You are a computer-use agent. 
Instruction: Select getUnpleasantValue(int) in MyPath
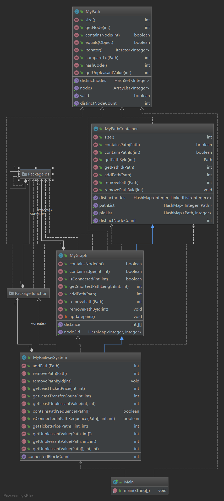click(x=112, y=73)
